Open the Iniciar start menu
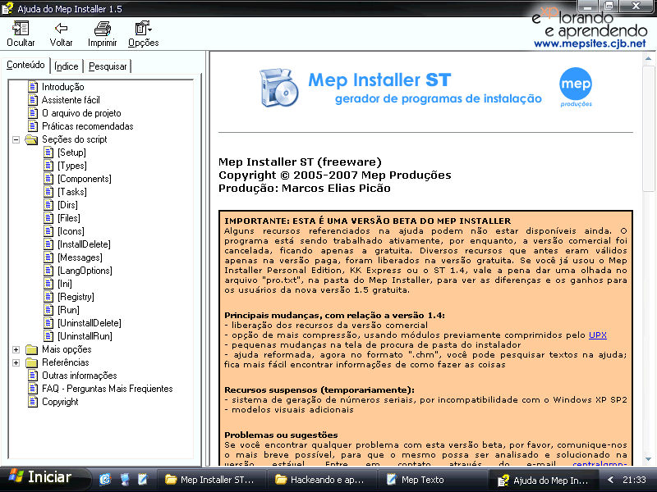Image resolution: width=657 pixels, height=492 pixels. 44,478
